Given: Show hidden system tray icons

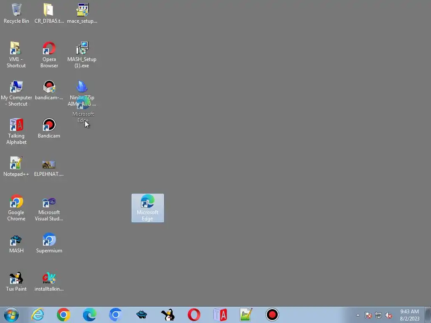Looking at the screenshot, I should pyautogui.click(x=358, y=315).
